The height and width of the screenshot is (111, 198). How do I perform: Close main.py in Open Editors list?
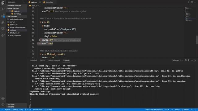point(10,11)
